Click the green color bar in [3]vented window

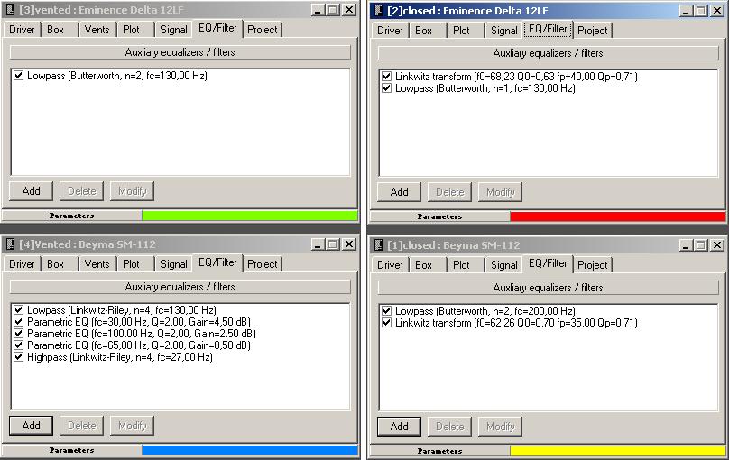coord(250,216)
